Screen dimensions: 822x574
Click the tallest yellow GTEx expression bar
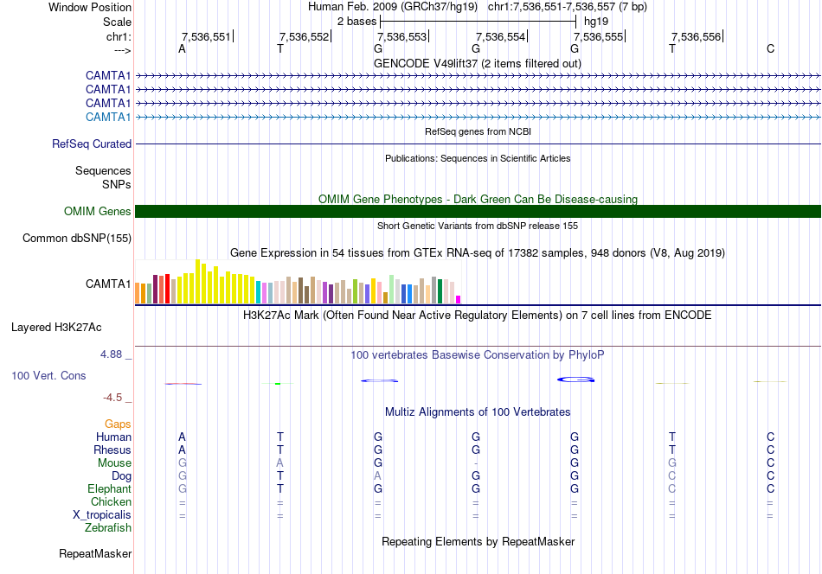click(x=197, y=282)
